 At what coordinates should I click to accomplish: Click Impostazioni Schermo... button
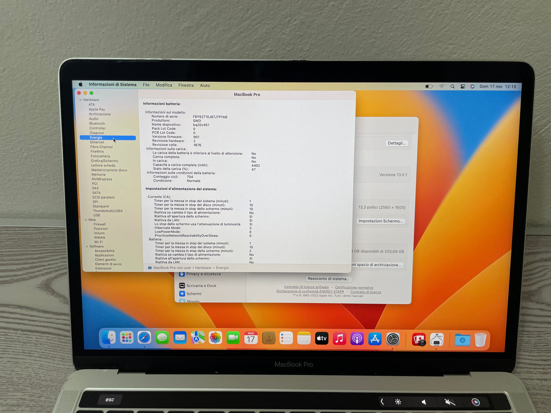[381, 221]
